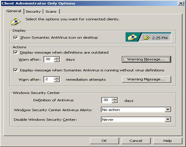
Task: Click the Symantec AntiVirus shield icon near the header
Action: tap(16, 21)
